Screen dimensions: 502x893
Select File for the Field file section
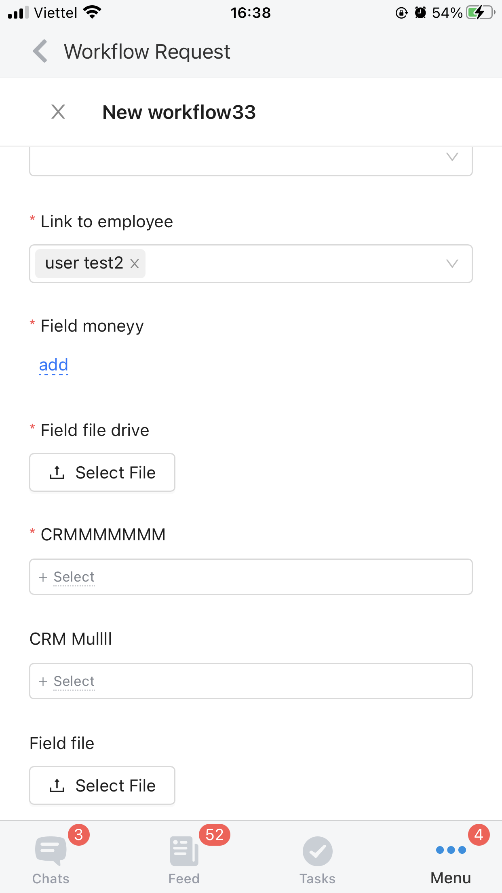102,785
